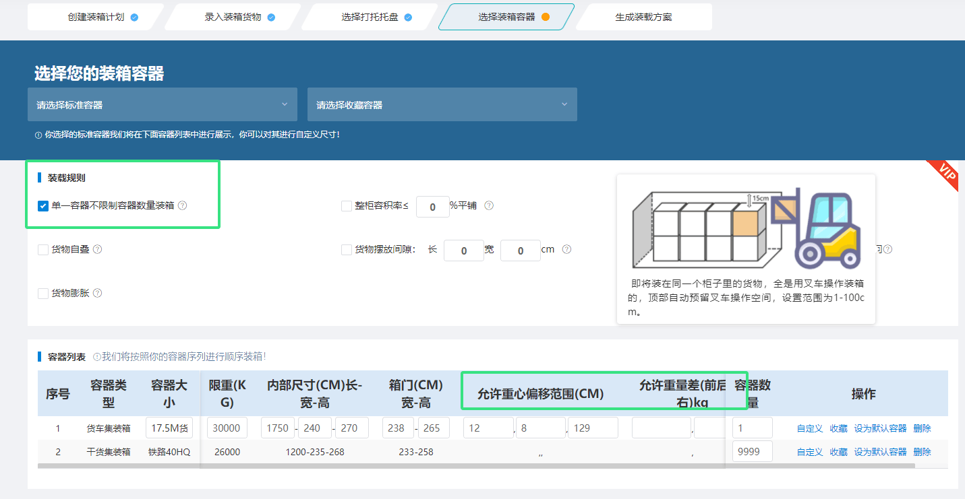Screen dimensions: 965x499
Task: Click the gravity offset field showing 129
Action: 593,428
